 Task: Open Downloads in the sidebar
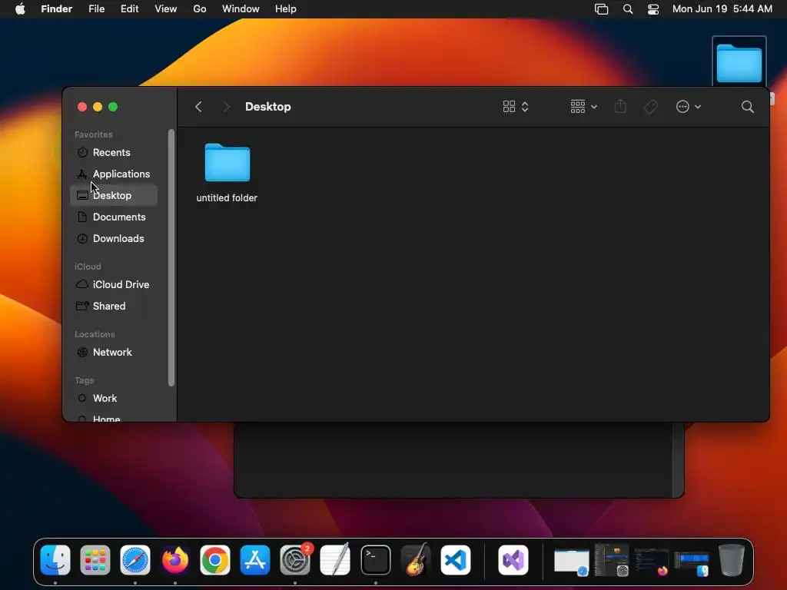[114, 239]
